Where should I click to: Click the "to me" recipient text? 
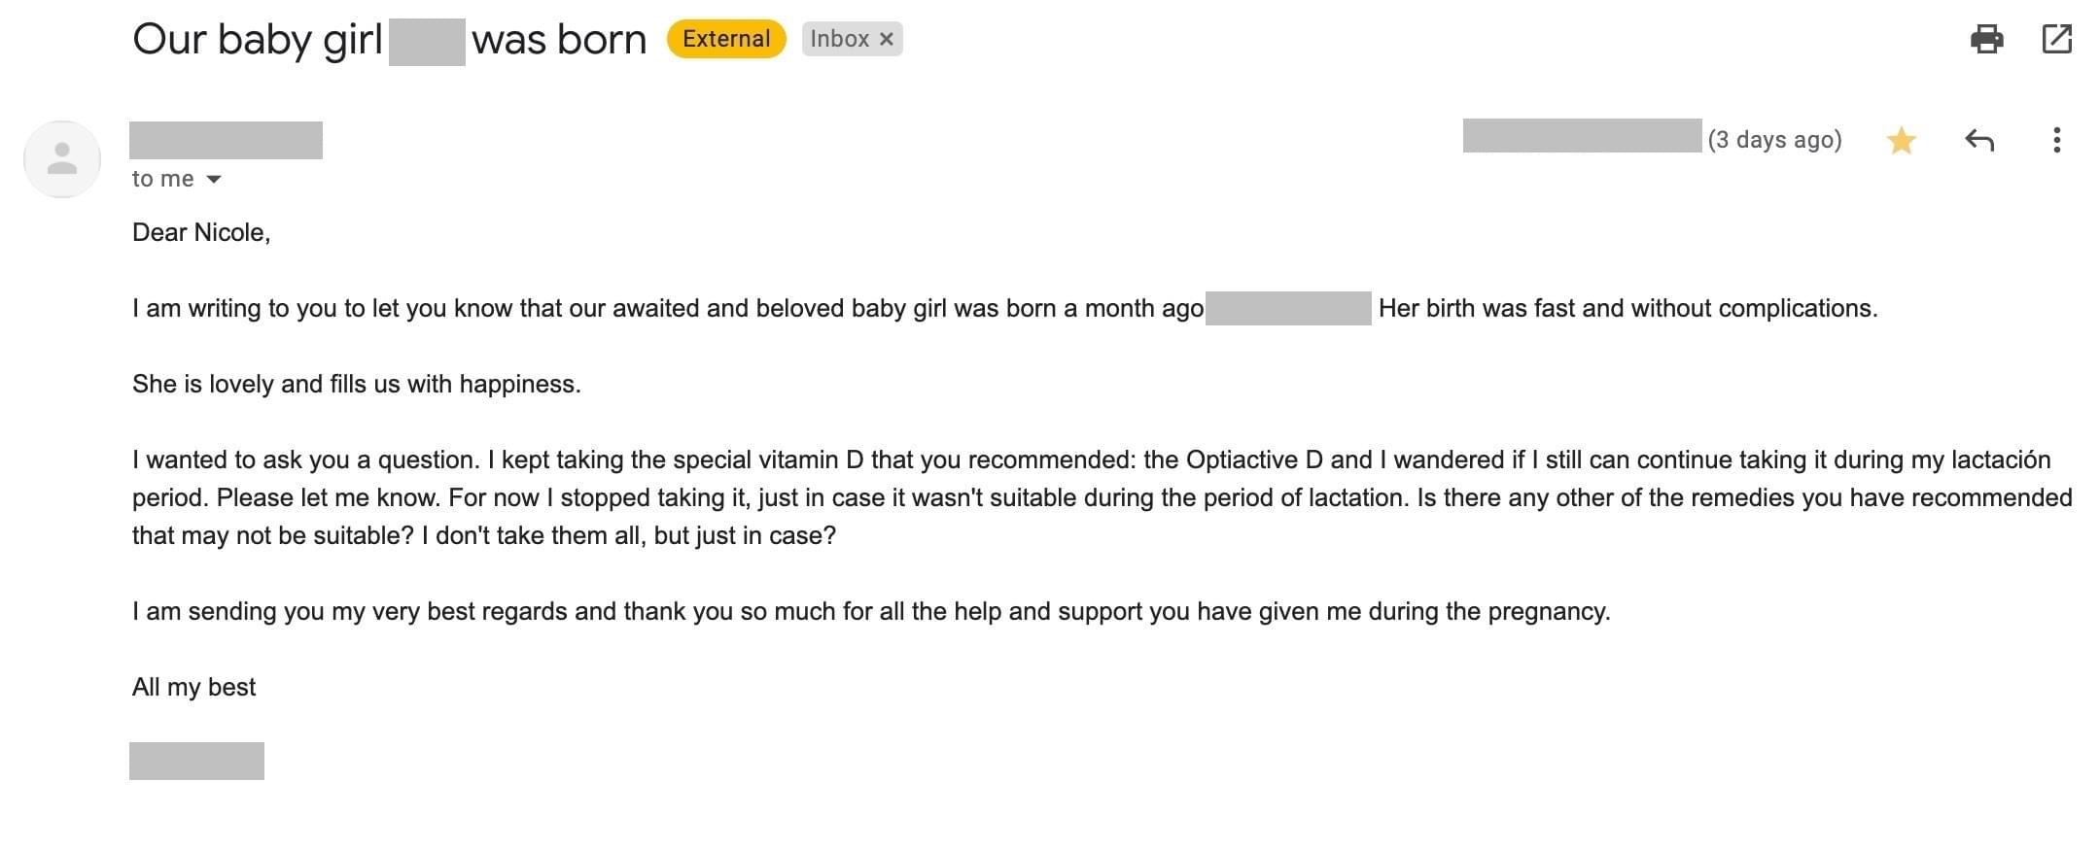click(163, 179)
